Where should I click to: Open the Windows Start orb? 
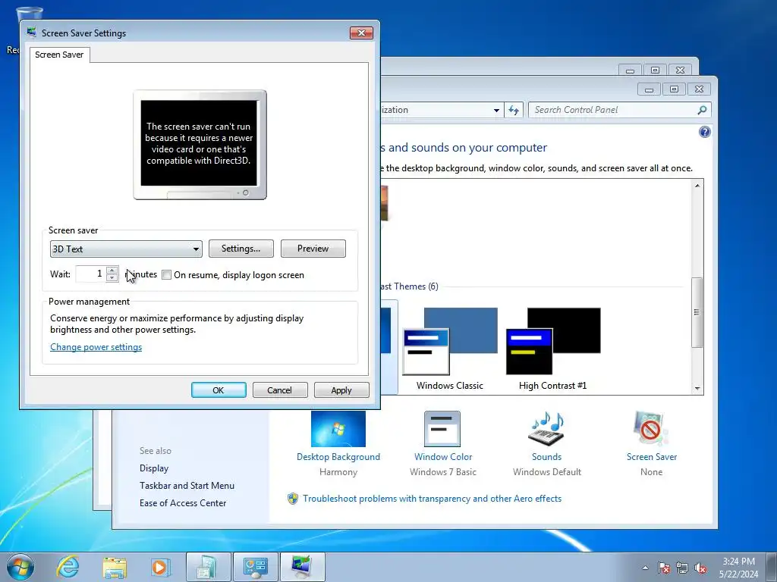point(20,567)
